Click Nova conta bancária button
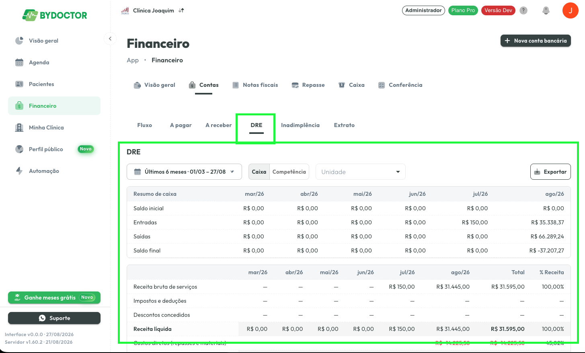 click(x=536, y=41)
